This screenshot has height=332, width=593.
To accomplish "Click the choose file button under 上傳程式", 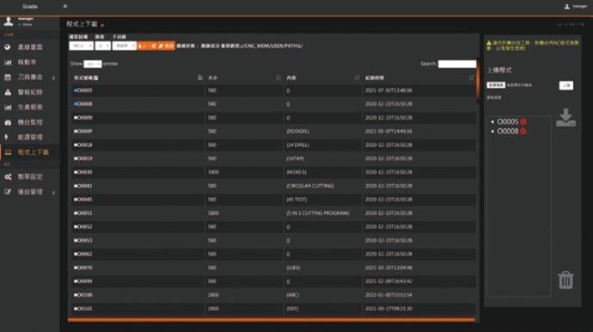I will click(496, 85).
